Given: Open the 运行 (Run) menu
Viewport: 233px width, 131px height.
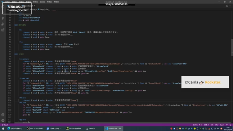Looking at the screenshot, I should point(42,2).
